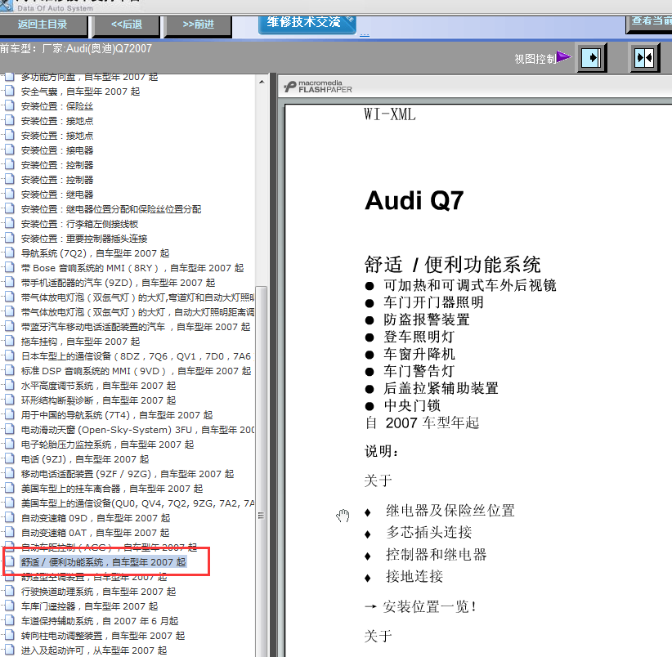Screen dimensions: 672x657
Task: Go back with <<后退 button
Action: tap(127, 25)
